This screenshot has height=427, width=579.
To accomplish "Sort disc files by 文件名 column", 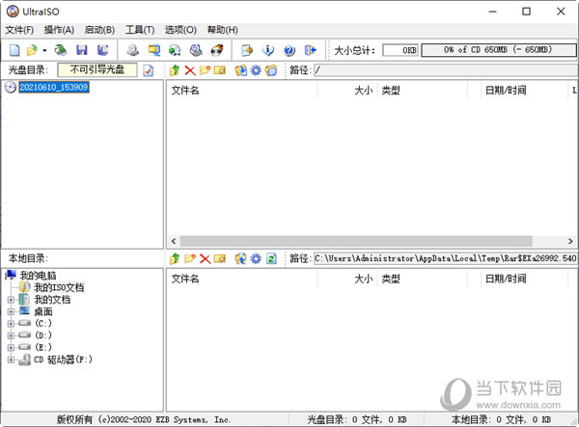I will [242, 91].
